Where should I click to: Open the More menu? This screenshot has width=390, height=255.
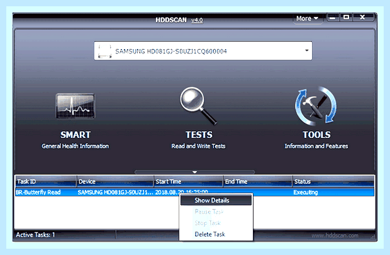307,18
